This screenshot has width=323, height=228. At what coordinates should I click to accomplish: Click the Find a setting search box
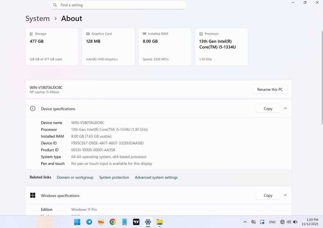point(118,5)
